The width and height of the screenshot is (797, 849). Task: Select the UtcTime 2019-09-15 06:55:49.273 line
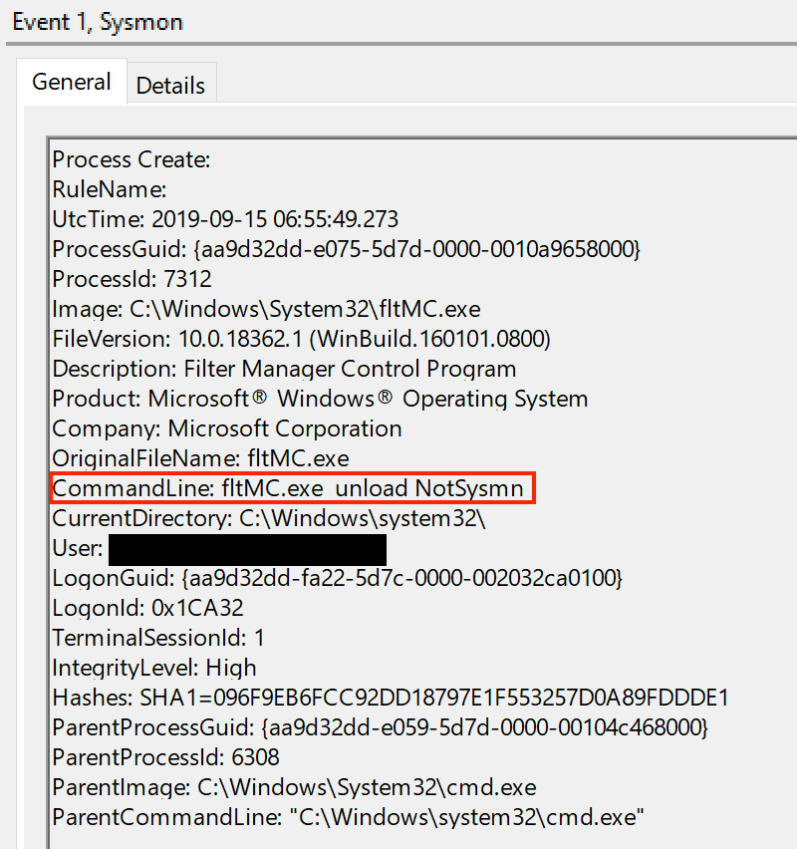[225, 219]
